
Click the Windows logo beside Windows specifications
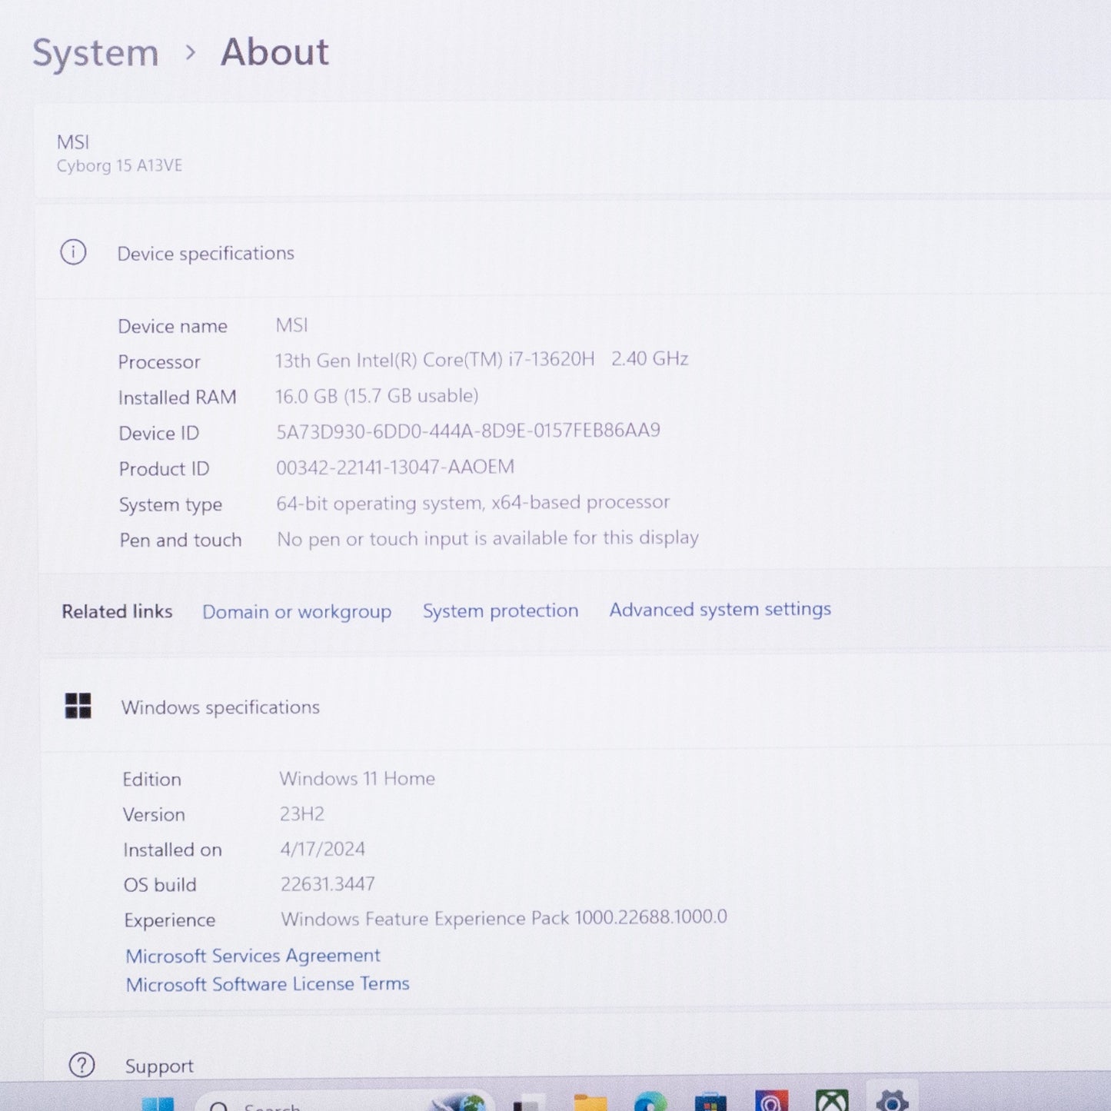(78, 706)
